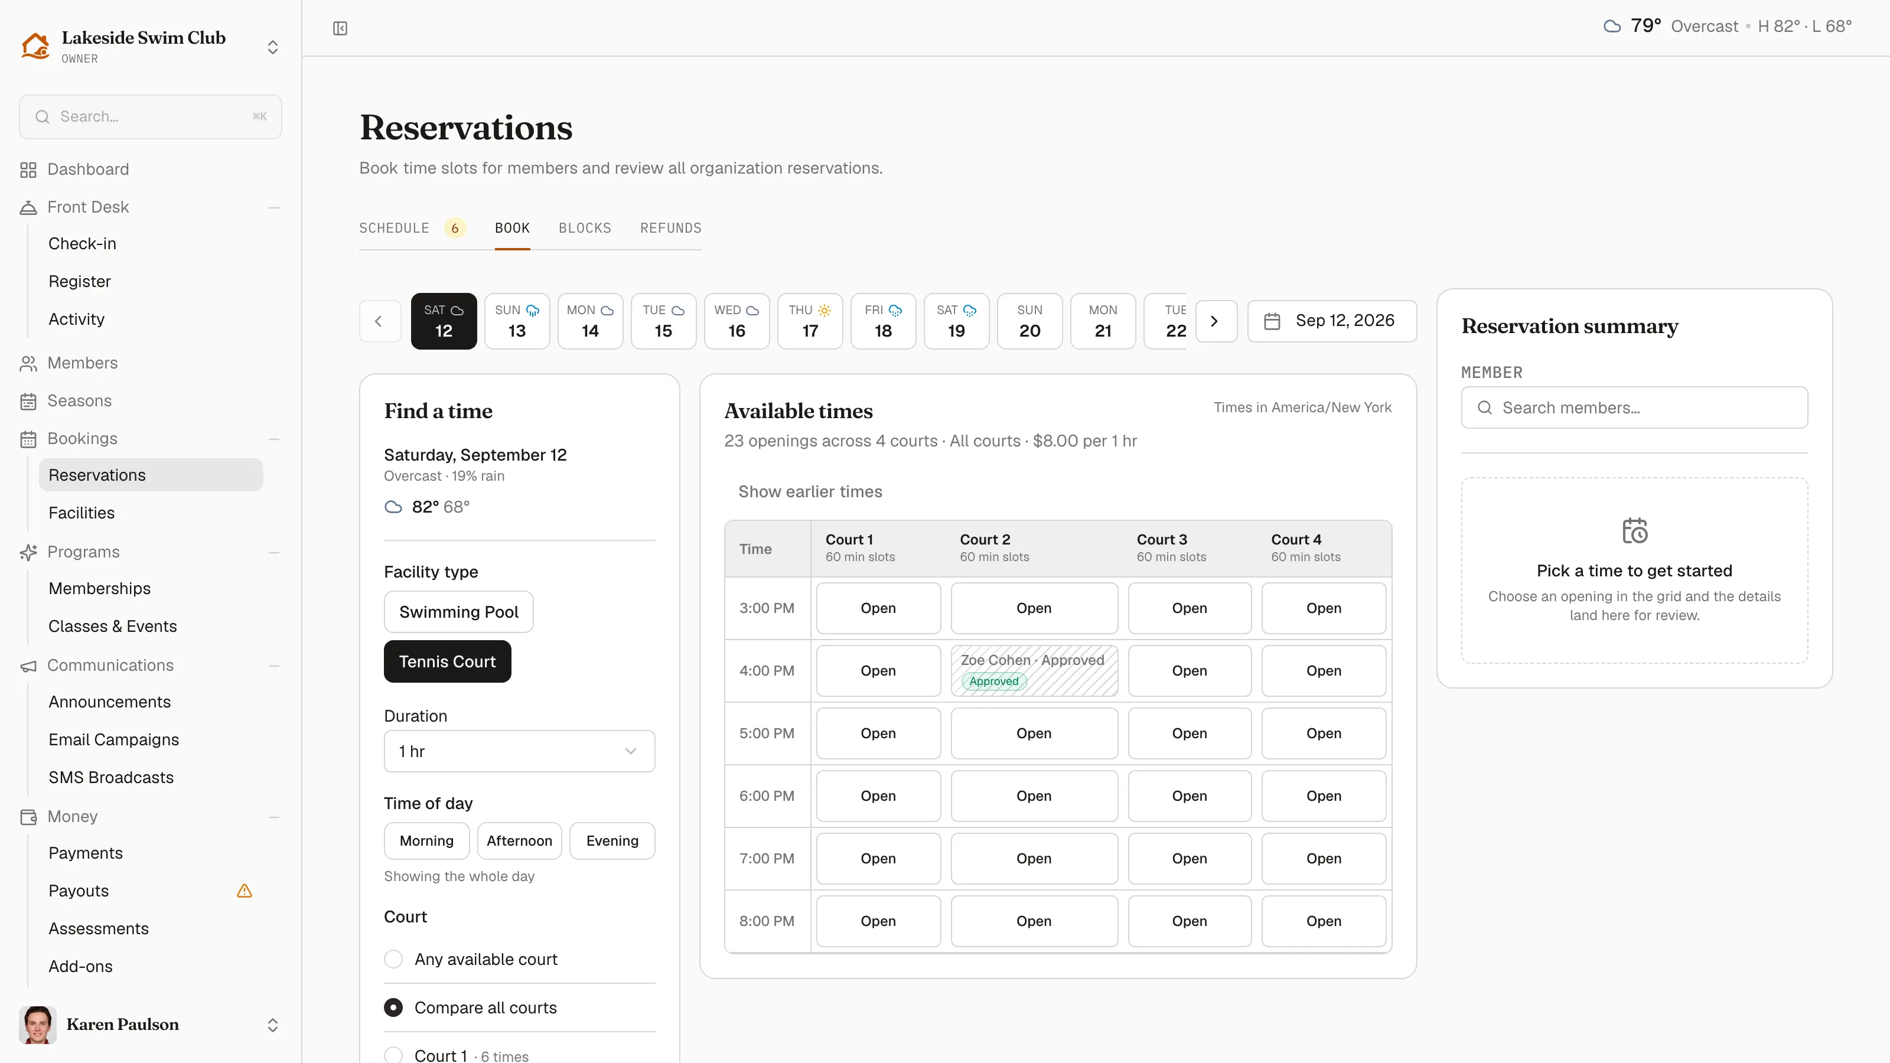Advance dates with right arrow
Screen dimensions: 1890x1063
click(x=1216, y=321)
